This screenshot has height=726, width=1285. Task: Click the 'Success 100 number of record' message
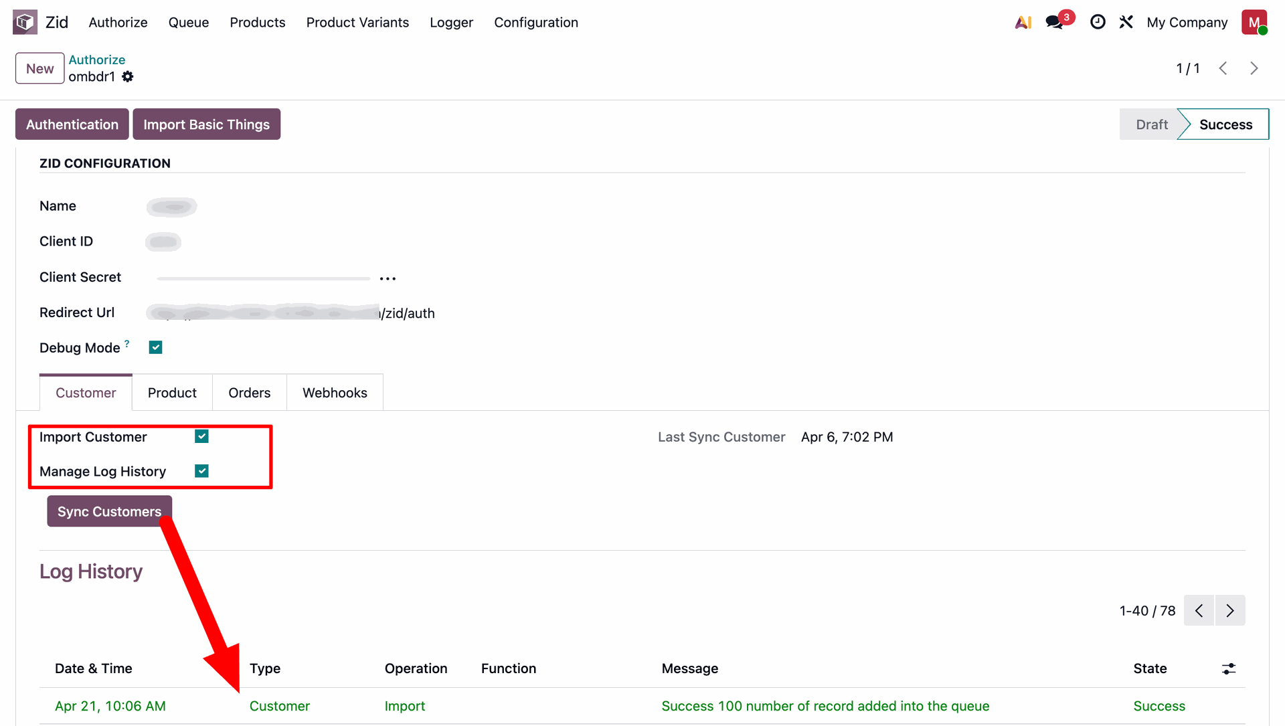coord(825,706)
